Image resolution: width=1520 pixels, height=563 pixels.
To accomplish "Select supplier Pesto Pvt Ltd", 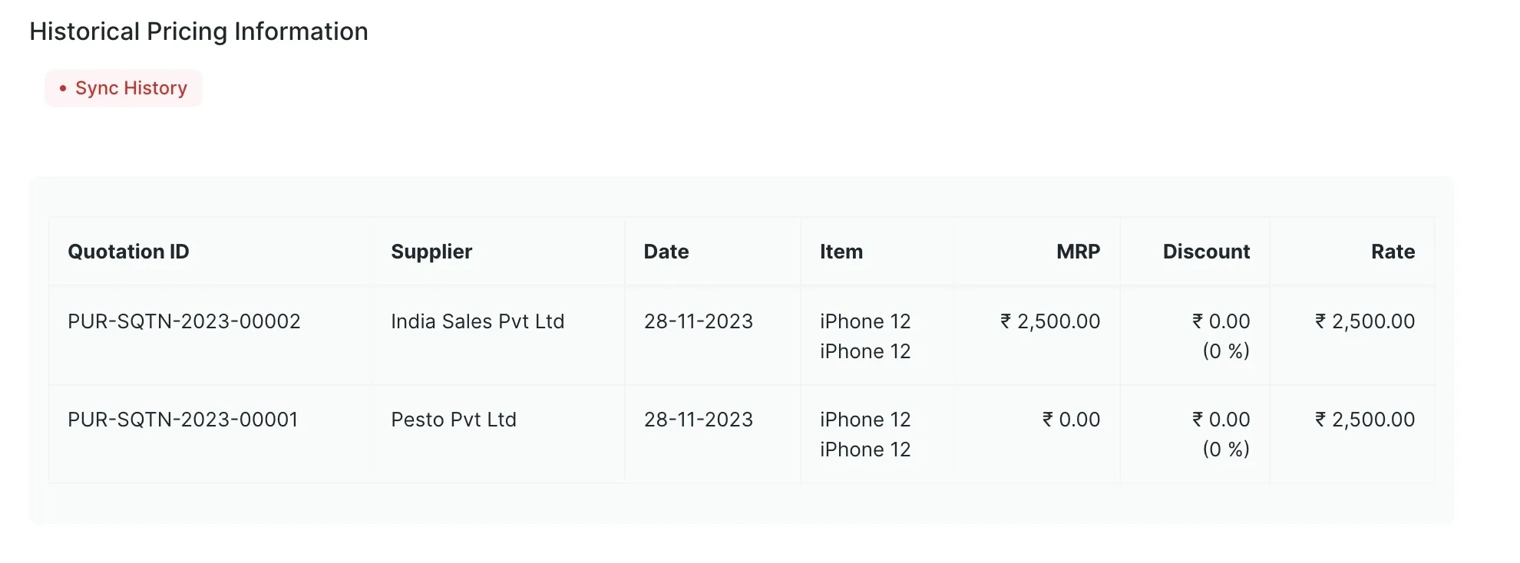I will click(454, 420).
